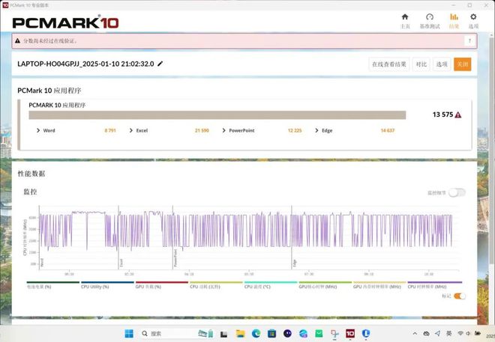Image resolution: width=495 pixels, height=342 pixels.
Task: Click the PowerPoint marker on the chart
Action: point(175,257)
